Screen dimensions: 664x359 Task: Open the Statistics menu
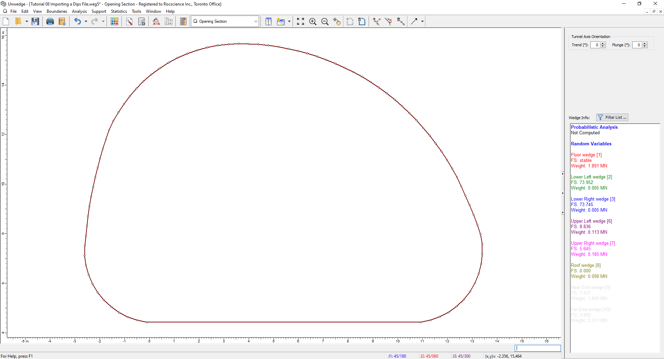119,11
